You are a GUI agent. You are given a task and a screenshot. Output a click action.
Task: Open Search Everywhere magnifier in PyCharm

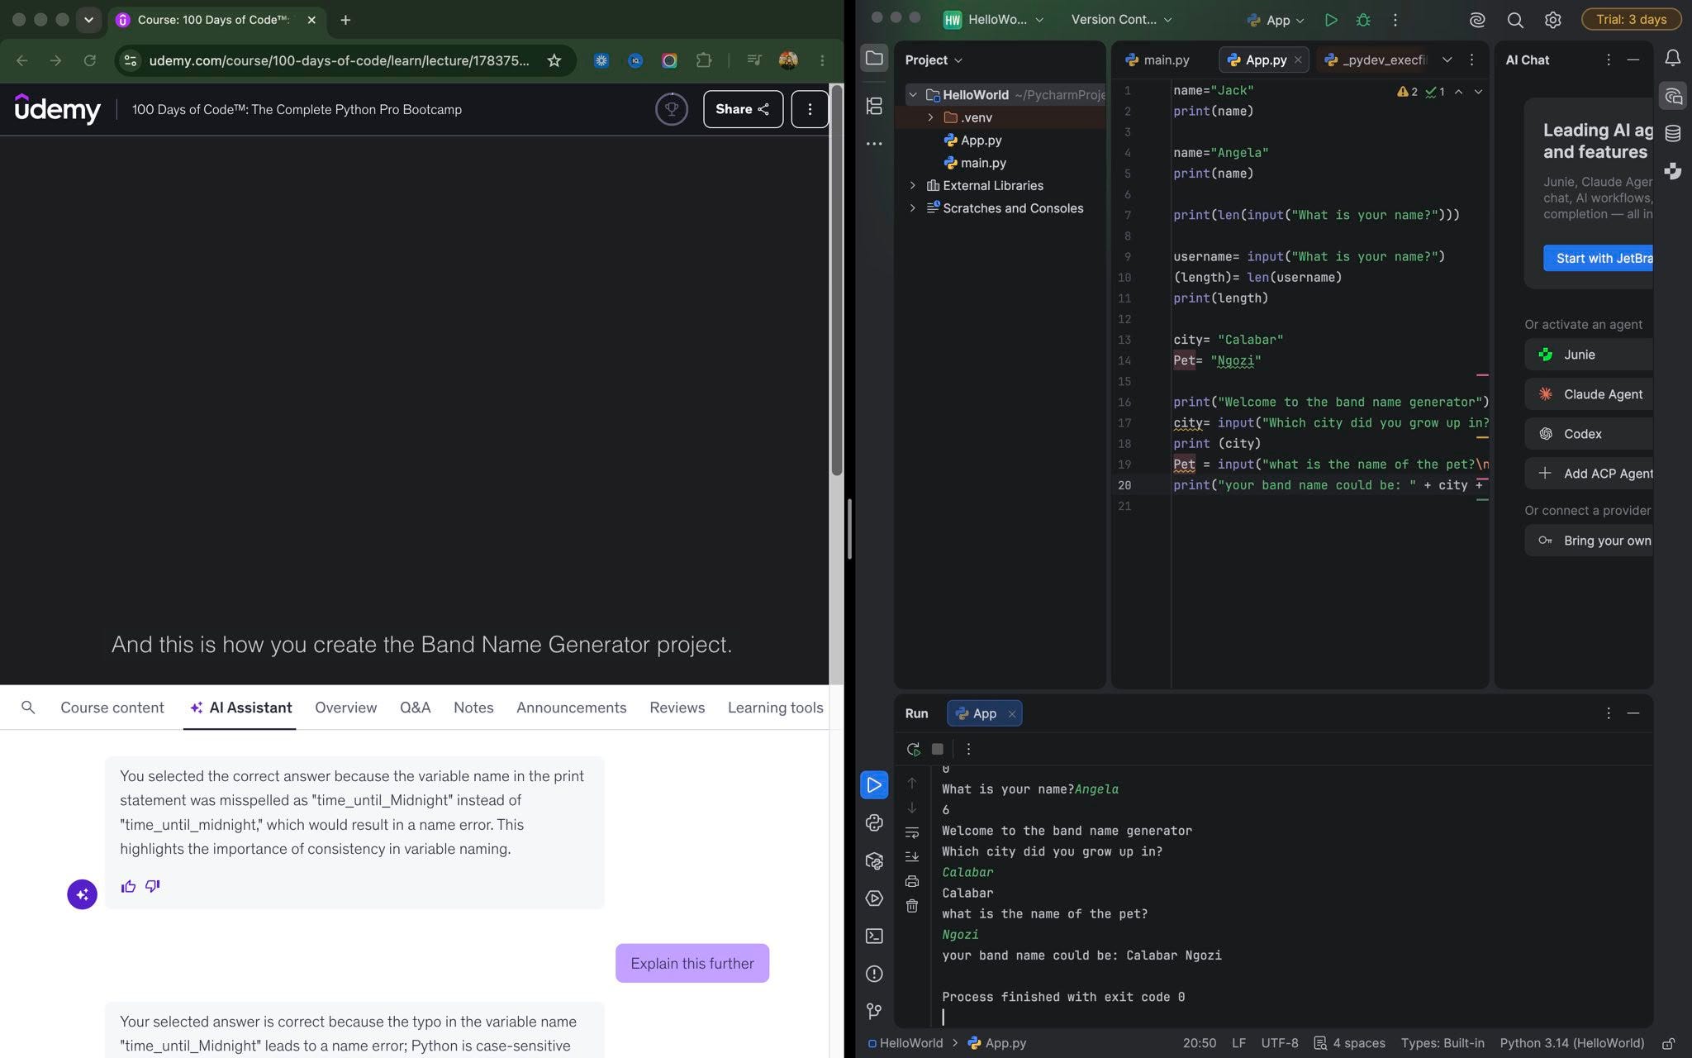pos(1514,20)
